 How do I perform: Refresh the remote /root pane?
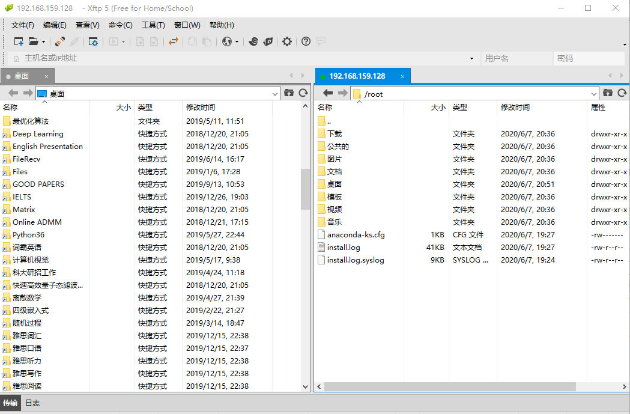click(x=622, y=93)
